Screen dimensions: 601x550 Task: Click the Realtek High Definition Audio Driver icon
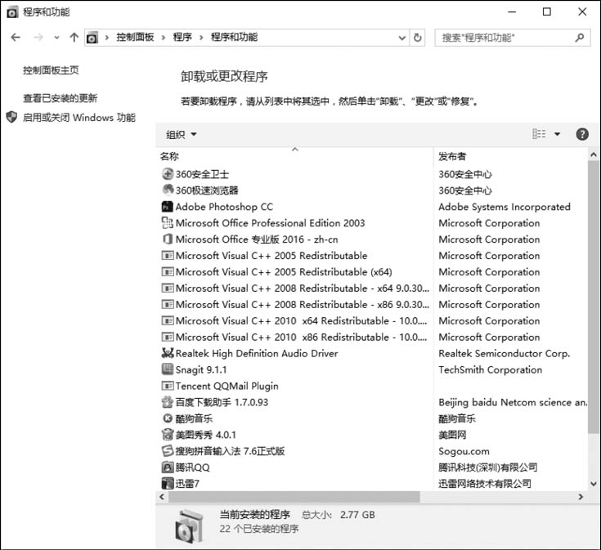(168, 353)
